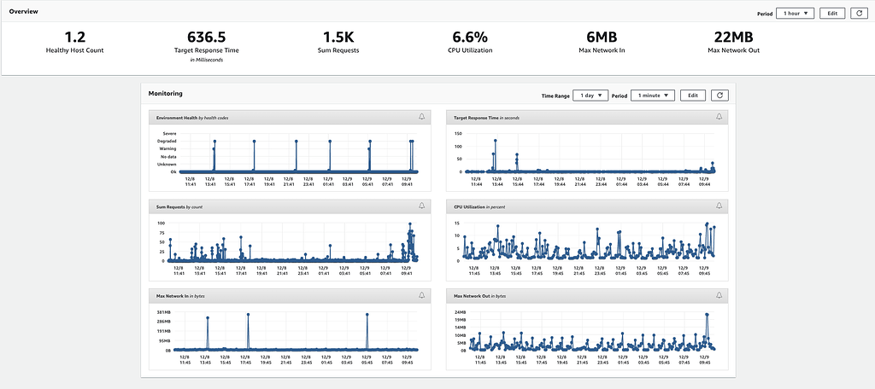This screenshot has width=875, height=389.
Task: Open the Overview Period dropdown set to 1 hour
Action: (x=794, y=14)
